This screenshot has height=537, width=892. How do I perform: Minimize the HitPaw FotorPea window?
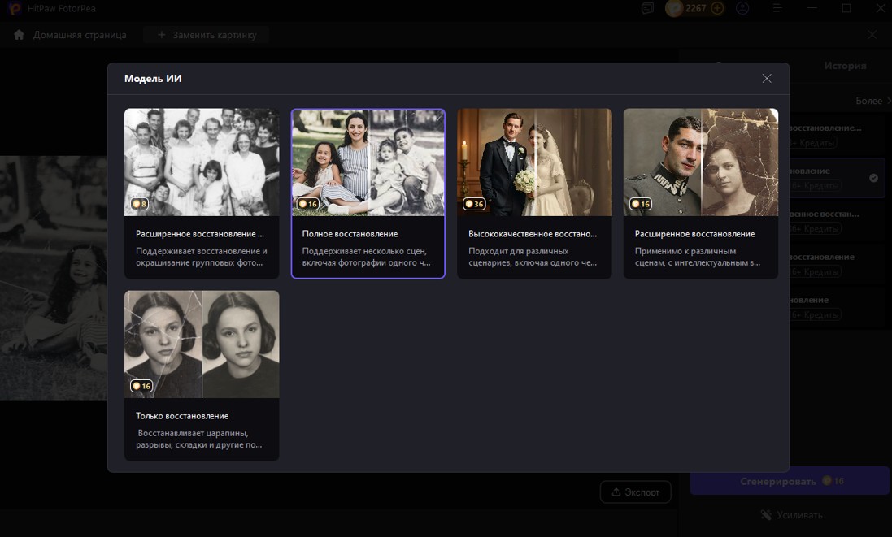(812, 8)
